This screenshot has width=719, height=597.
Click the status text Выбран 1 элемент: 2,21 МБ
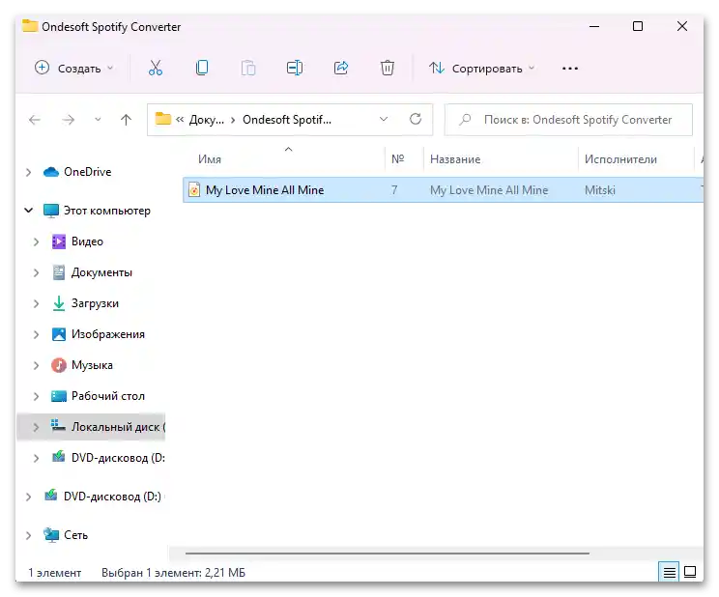click(x=173, y=573)
